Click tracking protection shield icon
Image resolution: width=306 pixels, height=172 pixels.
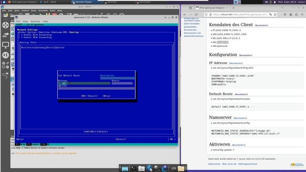click(x=206, y=15)
